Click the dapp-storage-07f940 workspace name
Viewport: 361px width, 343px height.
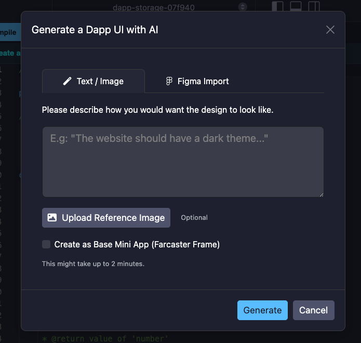click(154, 8)
